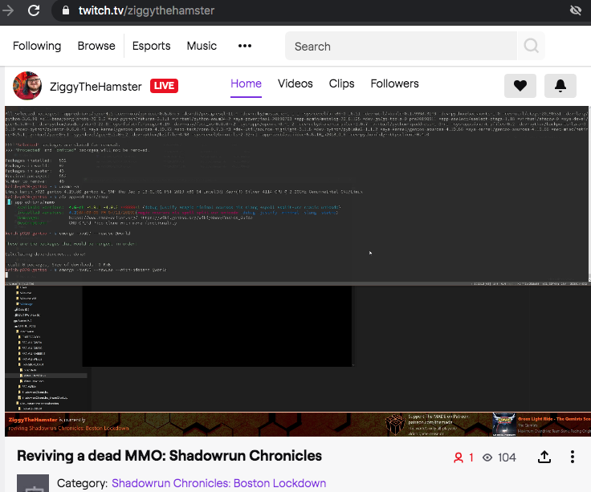Open the Followers tab

[394, 83]
